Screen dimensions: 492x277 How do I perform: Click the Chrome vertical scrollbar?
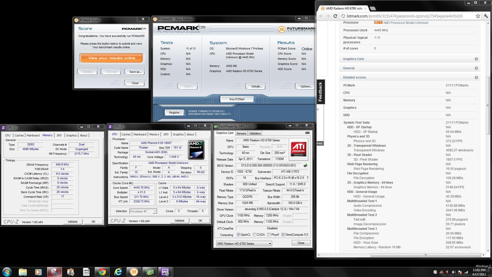coord(488,105)
